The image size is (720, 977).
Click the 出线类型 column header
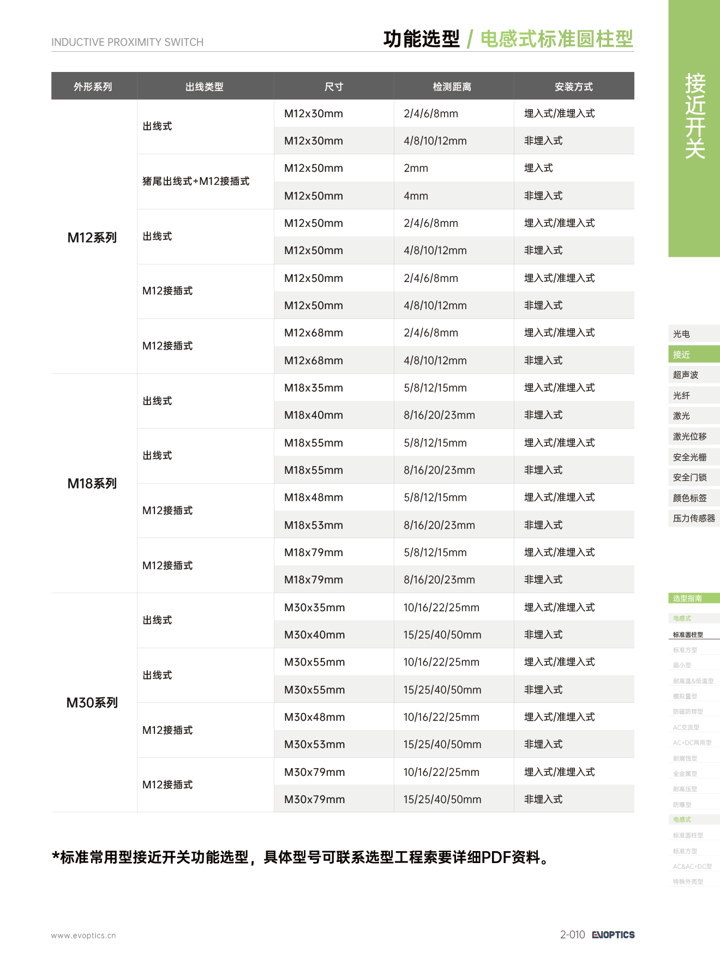pyautogui.click(x=205, y=86)
